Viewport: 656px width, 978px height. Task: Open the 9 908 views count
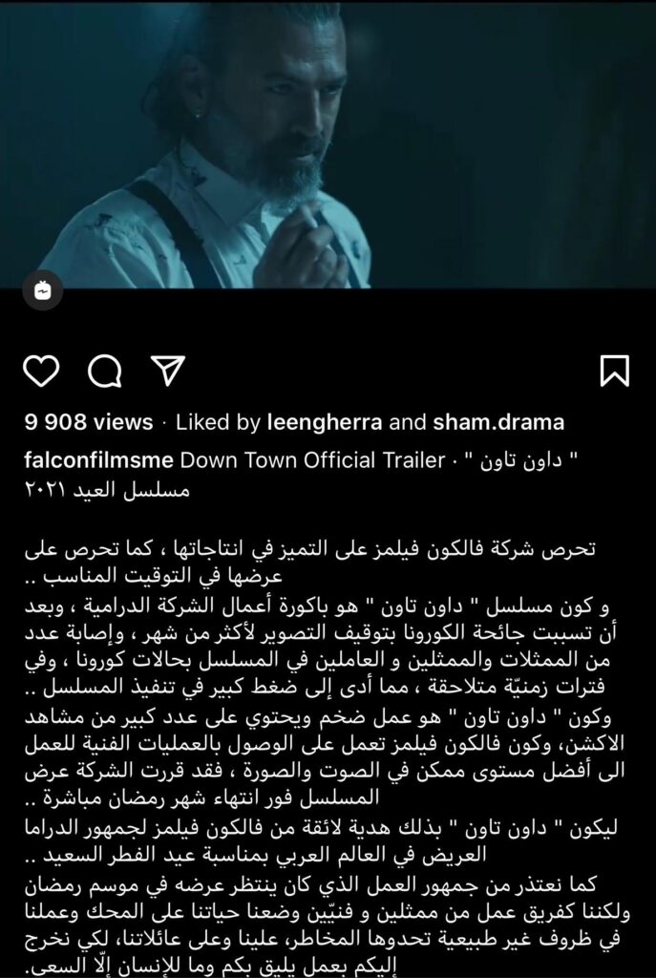click(x=89, y=422)
